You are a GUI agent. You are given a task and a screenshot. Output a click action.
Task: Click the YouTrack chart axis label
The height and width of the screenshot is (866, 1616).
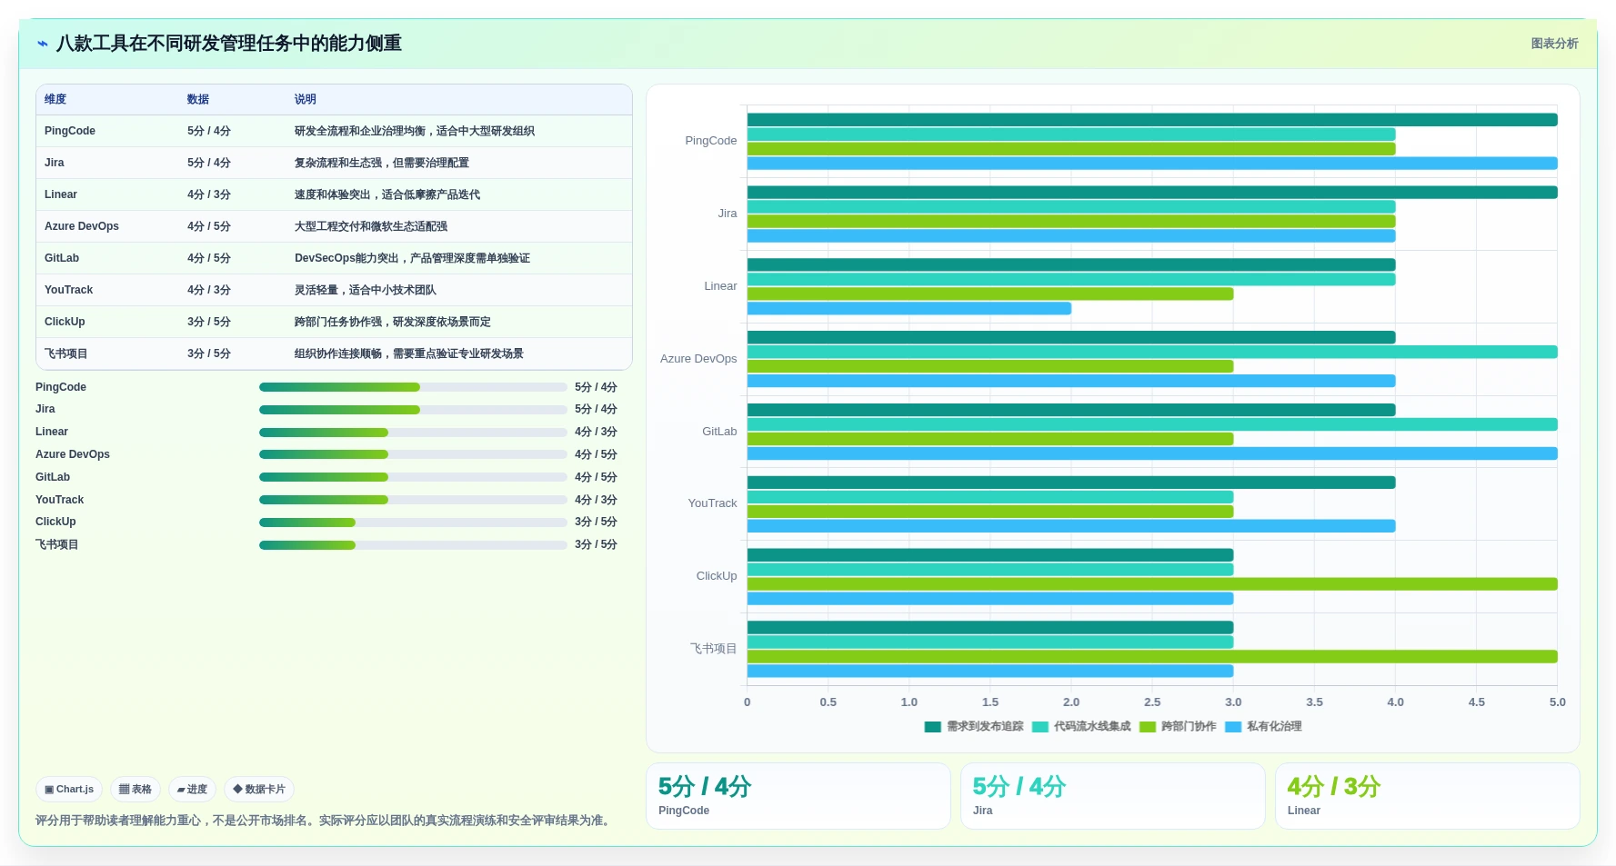(712, 503)
